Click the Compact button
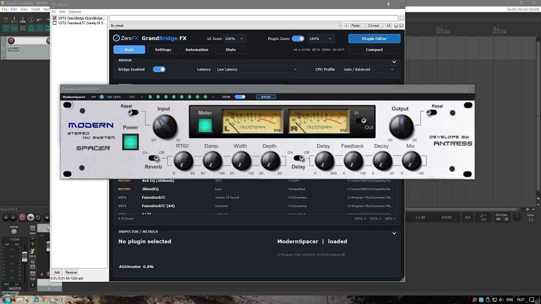The image size is (541, 304). pyautogui.click(x=374, y=50)
